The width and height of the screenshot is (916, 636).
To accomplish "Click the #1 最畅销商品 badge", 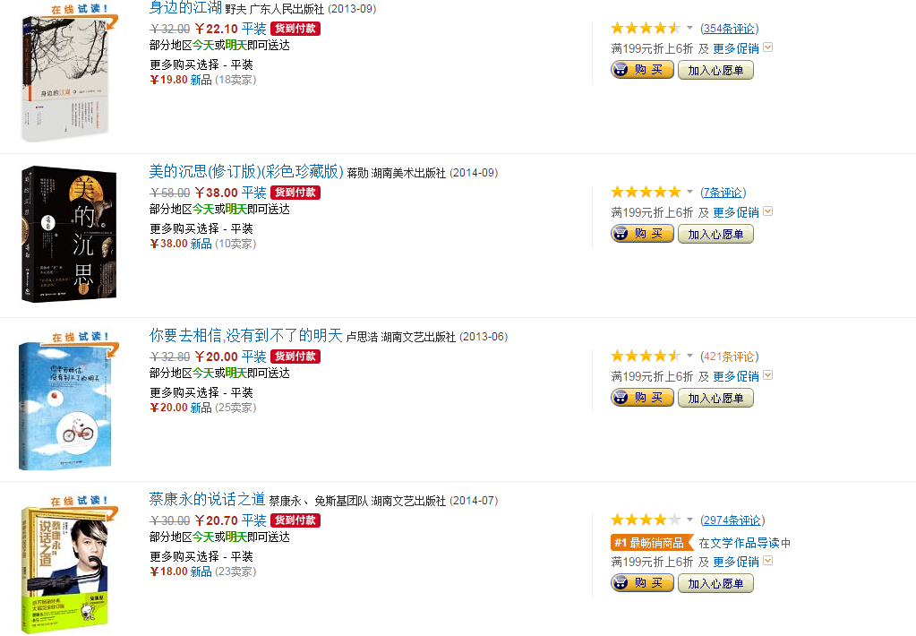I will click(x=652, y=543).
